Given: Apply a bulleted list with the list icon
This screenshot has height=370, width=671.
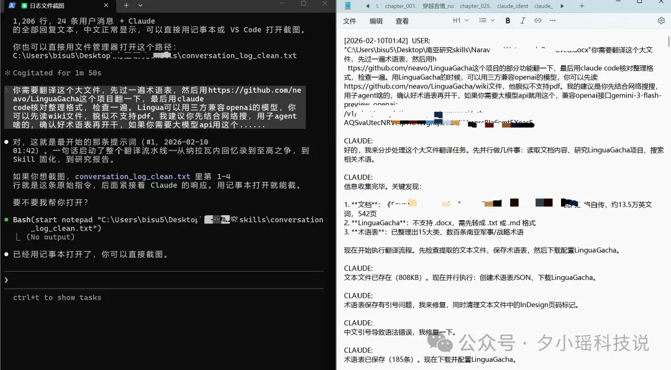Looking at the screenshot, I should pos(483,21).
